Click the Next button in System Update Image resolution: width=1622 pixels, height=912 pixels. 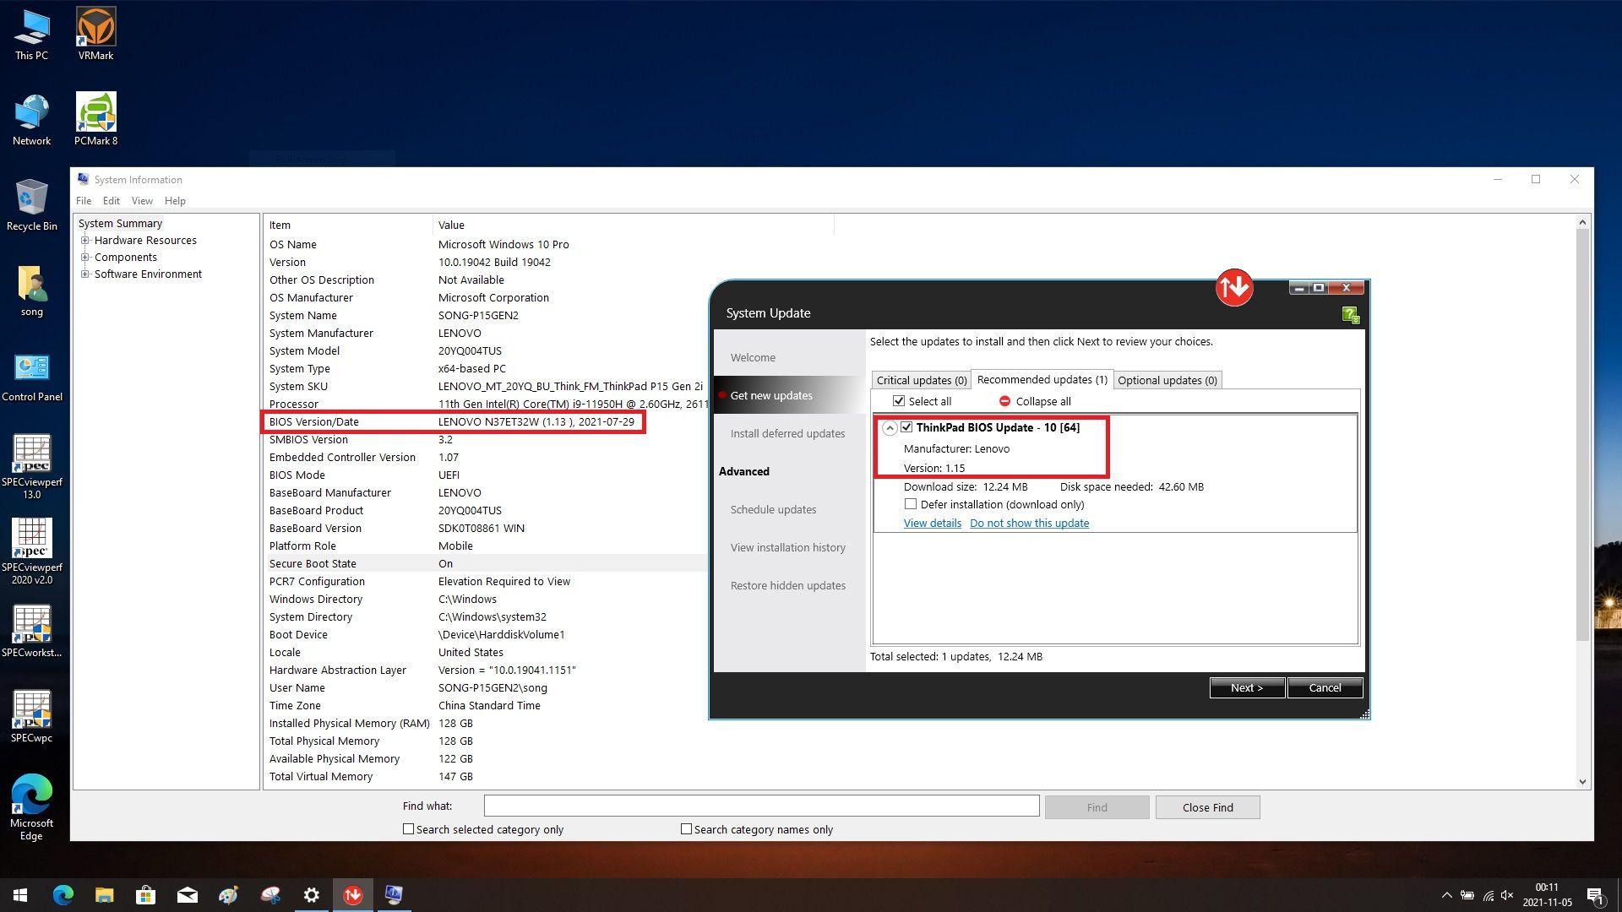click(x=1247, y=687)
